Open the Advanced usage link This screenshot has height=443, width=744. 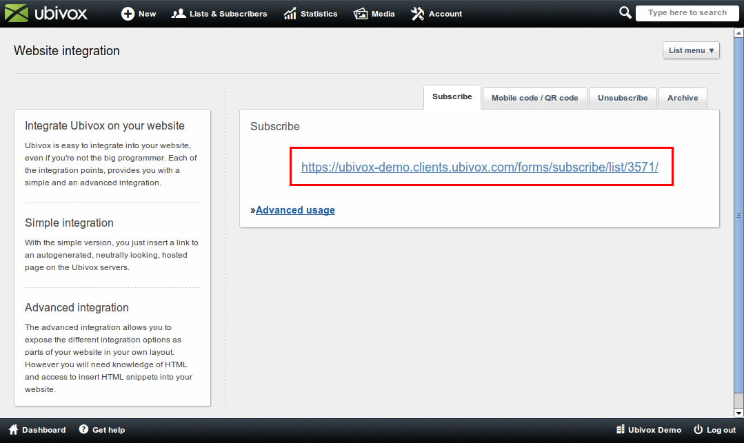(295, 210)
